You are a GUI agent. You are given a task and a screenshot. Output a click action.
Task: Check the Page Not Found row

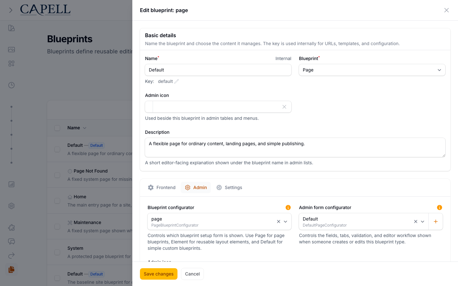coord(57,175)
